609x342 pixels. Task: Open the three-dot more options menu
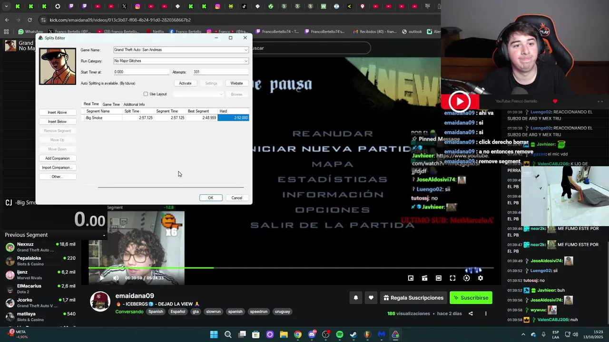coord(486,313)
